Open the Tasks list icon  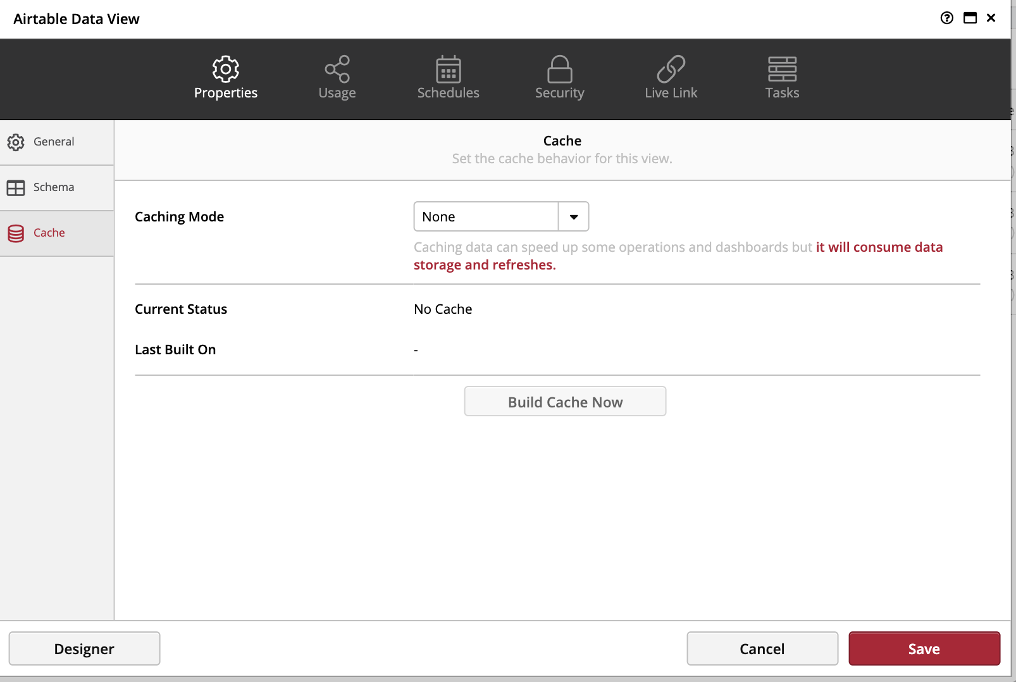783,69
